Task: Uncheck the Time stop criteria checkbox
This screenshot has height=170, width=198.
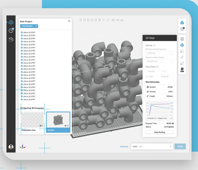Action: (147, 76)
